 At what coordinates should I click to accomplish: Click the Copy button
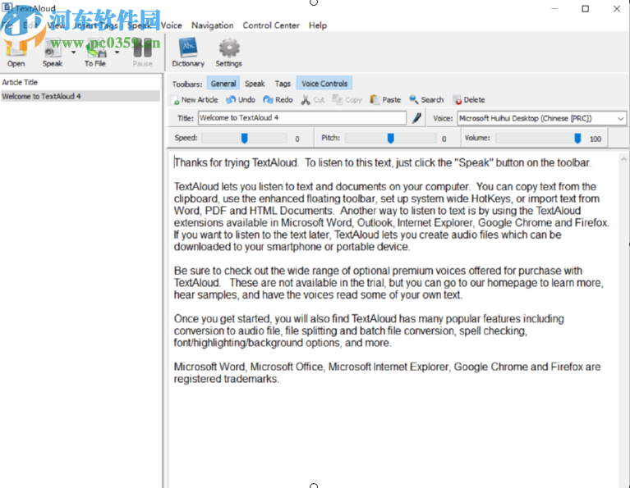pyautogui.click(x=347, y=99)
